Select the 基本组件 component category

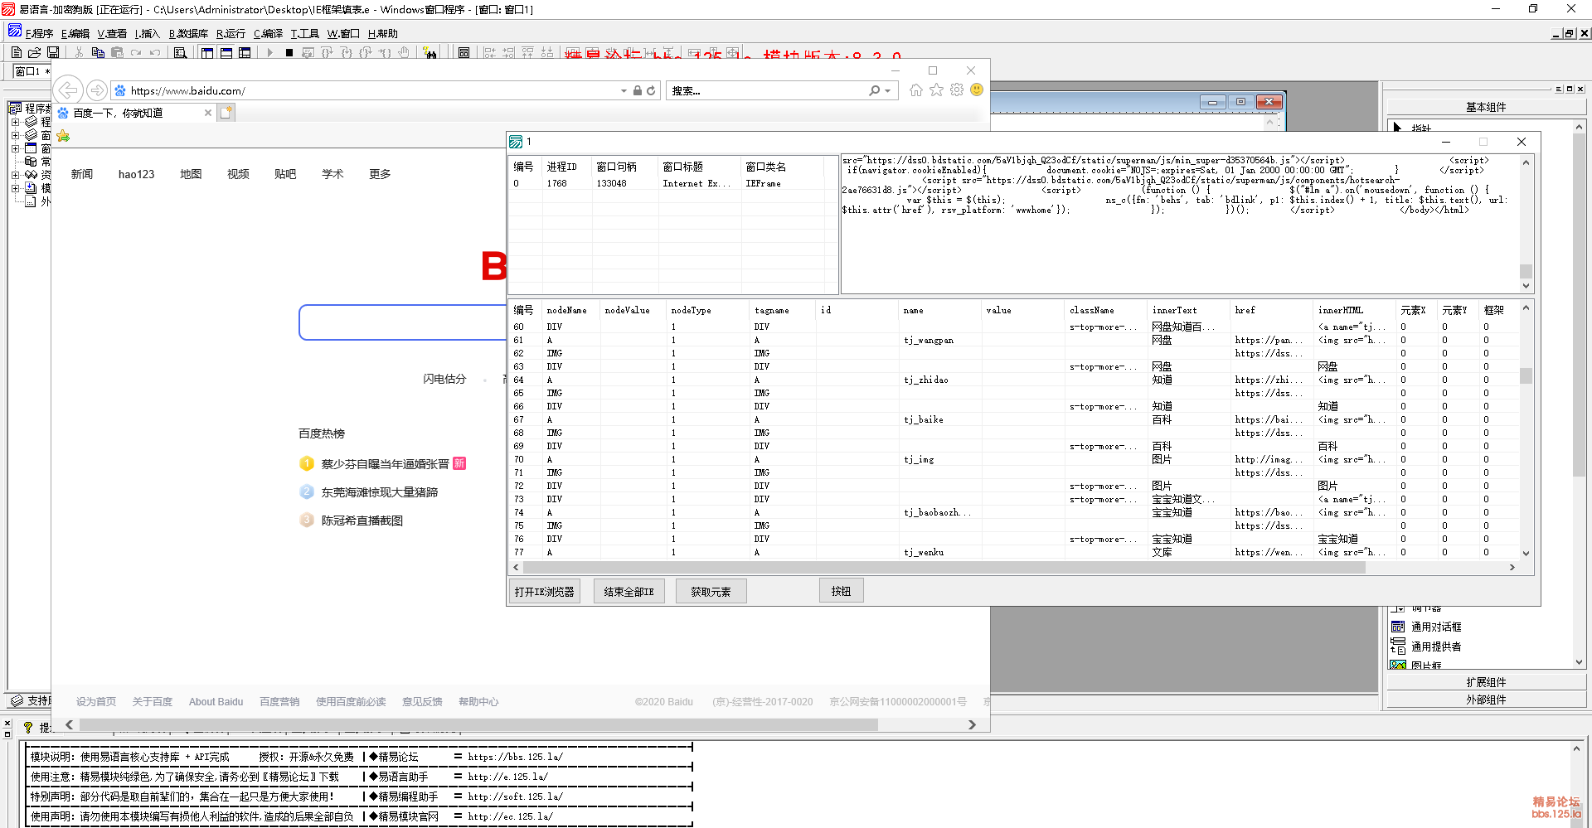click(1486, 107)
